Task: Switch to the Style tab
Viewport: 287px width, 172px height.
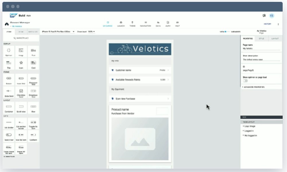Action: 261,39
